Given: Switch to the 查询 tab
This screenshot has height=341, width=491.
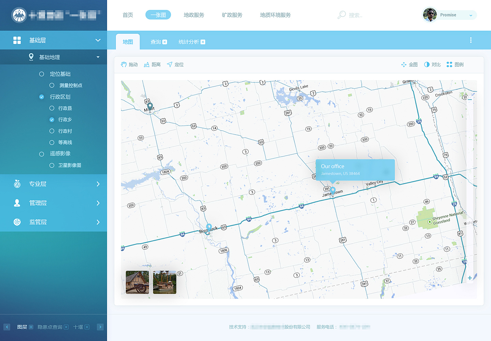Looking at the screenshot, I should pos(155,42).
